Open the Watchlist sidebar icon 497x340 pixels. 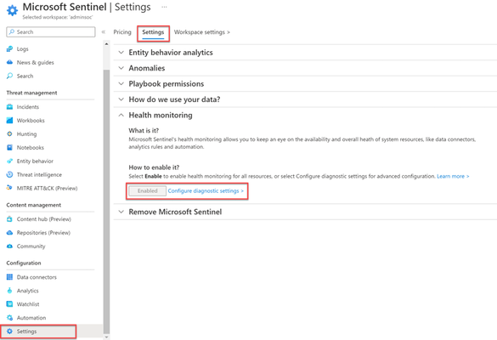(x=10, y=304)
